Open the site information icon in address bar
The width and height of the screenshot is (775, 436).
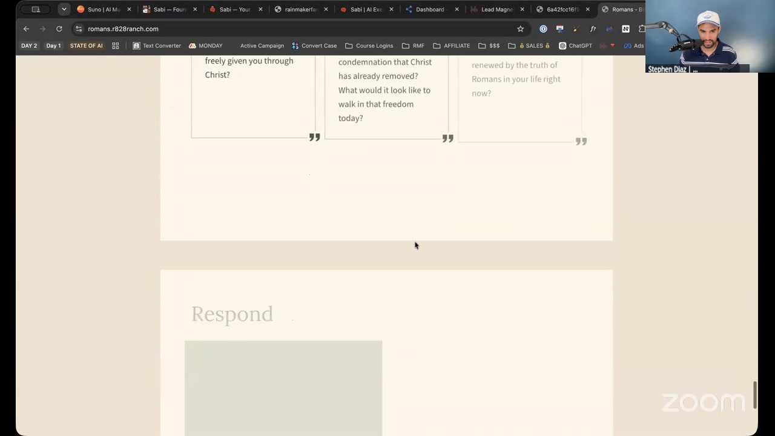pyautogui.click(x=78, y=28)
